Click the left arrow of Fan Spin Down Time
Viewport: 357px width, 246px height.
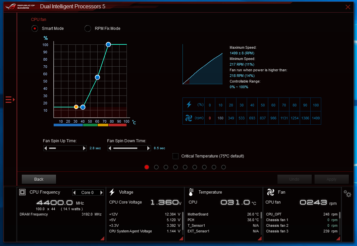110,148
